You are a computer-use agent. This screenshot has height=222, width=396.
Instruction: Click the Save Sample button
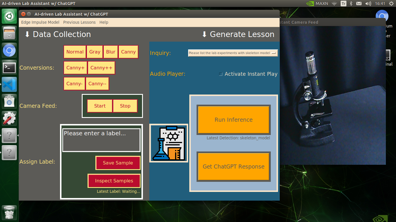(x=118, y=163)
